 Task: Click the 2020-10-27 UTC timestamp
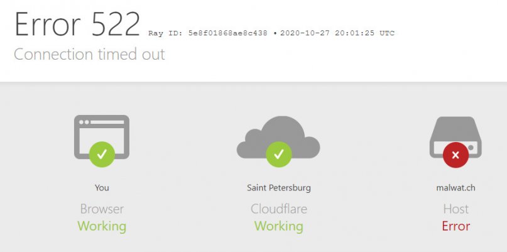coord(337,33)
